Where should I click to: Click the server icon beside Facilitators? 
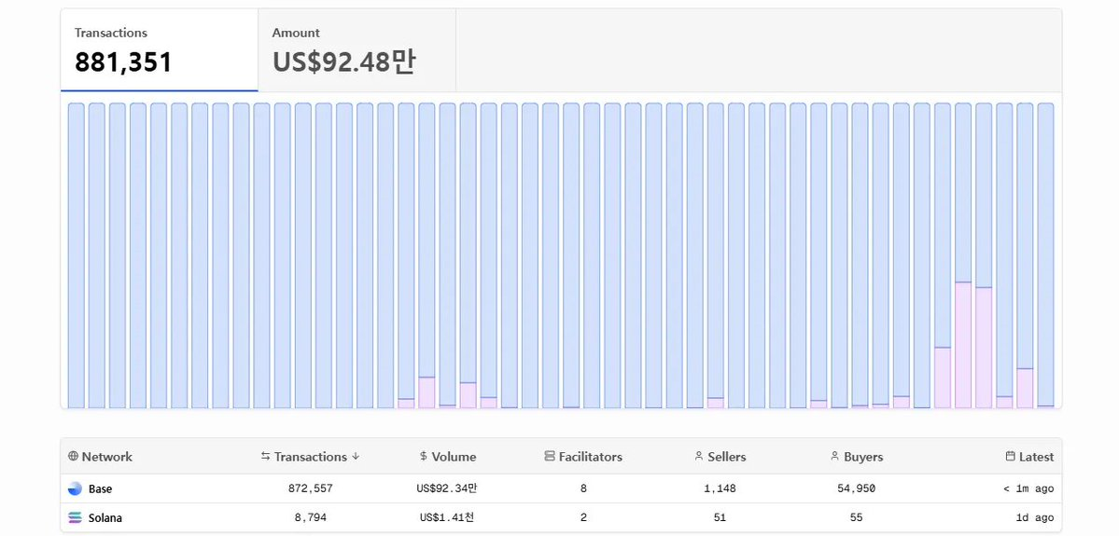coord(550,457)
